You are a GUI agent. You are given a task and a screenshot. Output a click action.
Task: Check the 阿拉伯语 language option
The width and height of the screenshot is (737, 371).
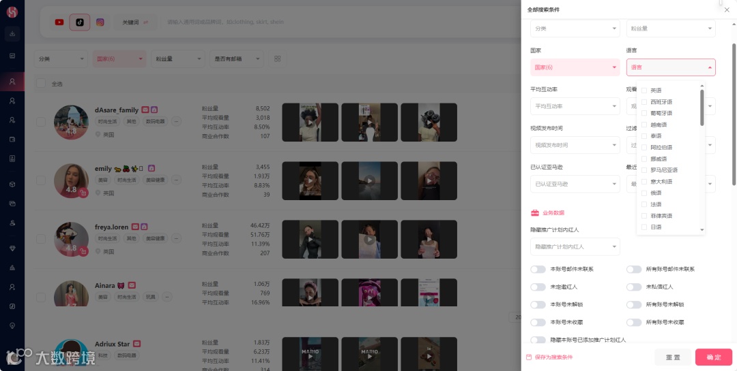(644, 147)
